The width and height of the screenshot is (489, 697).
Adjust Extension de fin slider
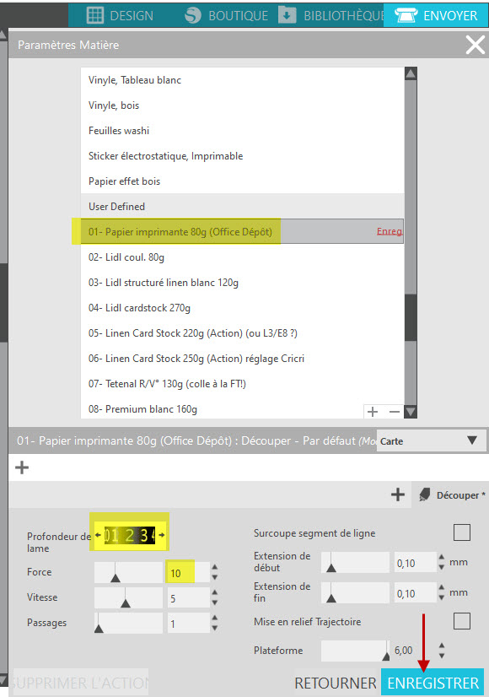click(x=355, y=592)
